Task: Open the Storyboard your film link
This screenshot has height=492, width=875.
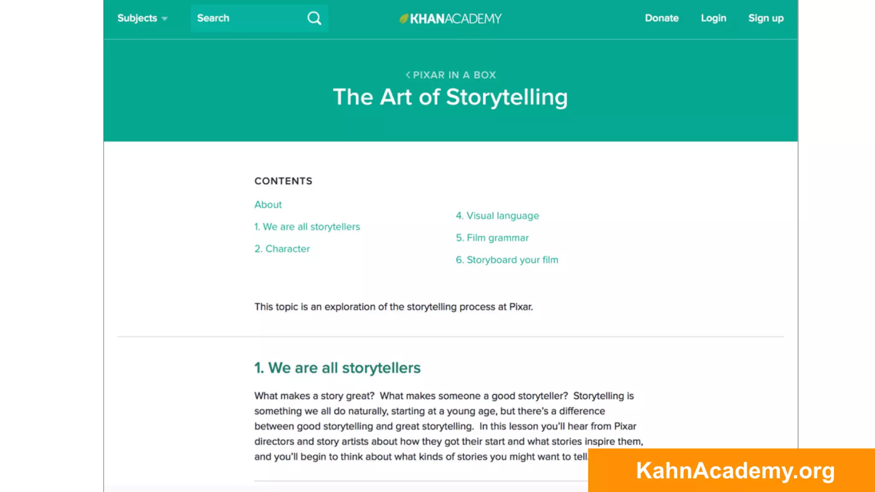Action: point(507,260)
